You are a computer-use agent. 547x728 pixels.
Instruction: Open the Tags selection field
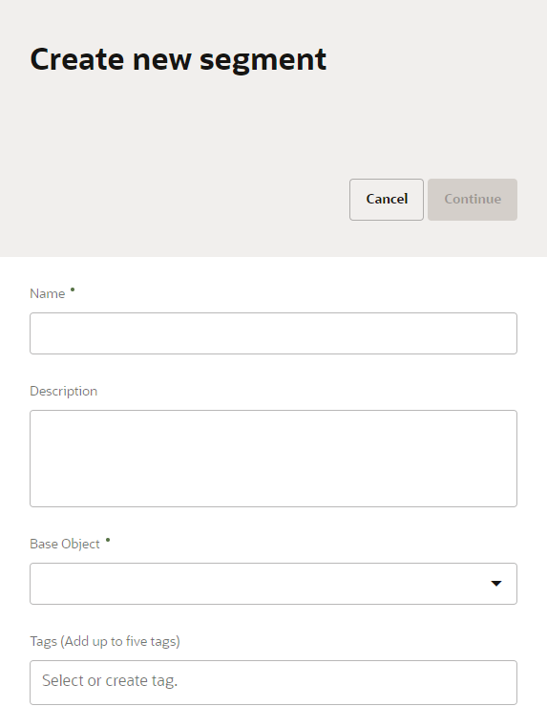273,682
